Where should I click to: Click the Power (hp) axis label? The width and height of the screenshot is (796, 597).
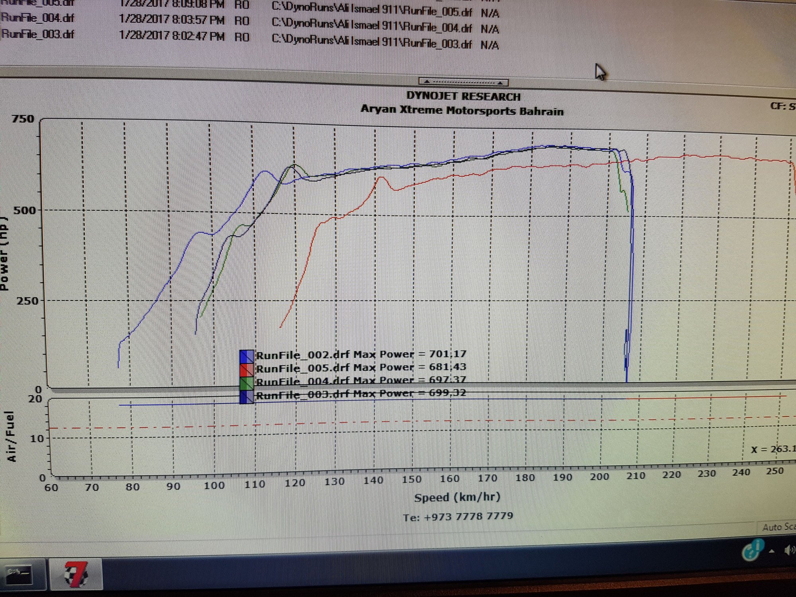point(4,255)
